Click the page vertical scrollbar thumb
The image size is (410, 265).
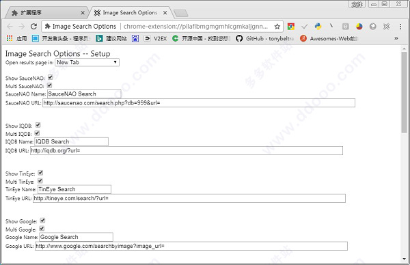click(405, 93)
